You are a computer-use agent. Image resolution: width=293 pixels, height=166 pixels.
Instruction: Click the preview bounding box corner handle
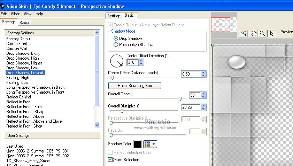[213, 45]
